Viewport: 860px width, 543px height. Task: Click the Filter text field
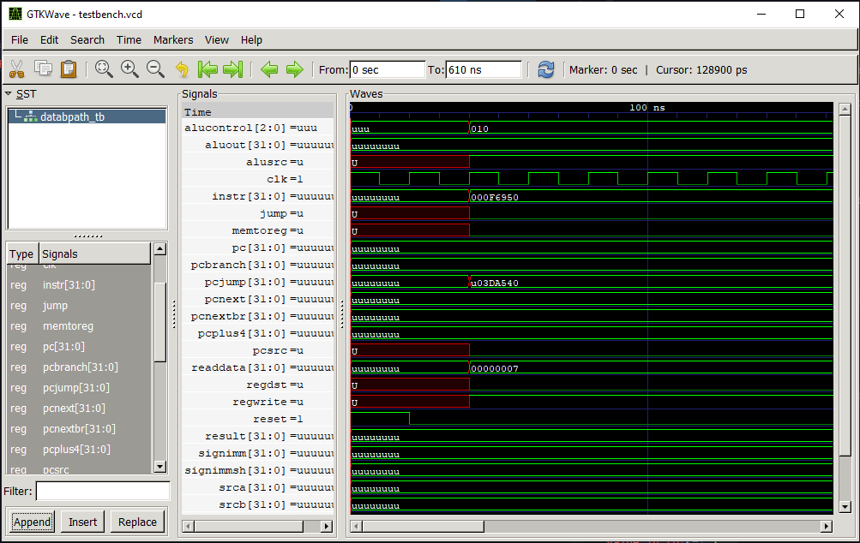point(103,491)
